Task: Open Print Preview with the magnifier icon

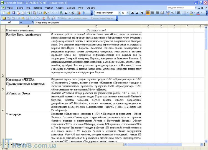Action: [x=34, y=13]
